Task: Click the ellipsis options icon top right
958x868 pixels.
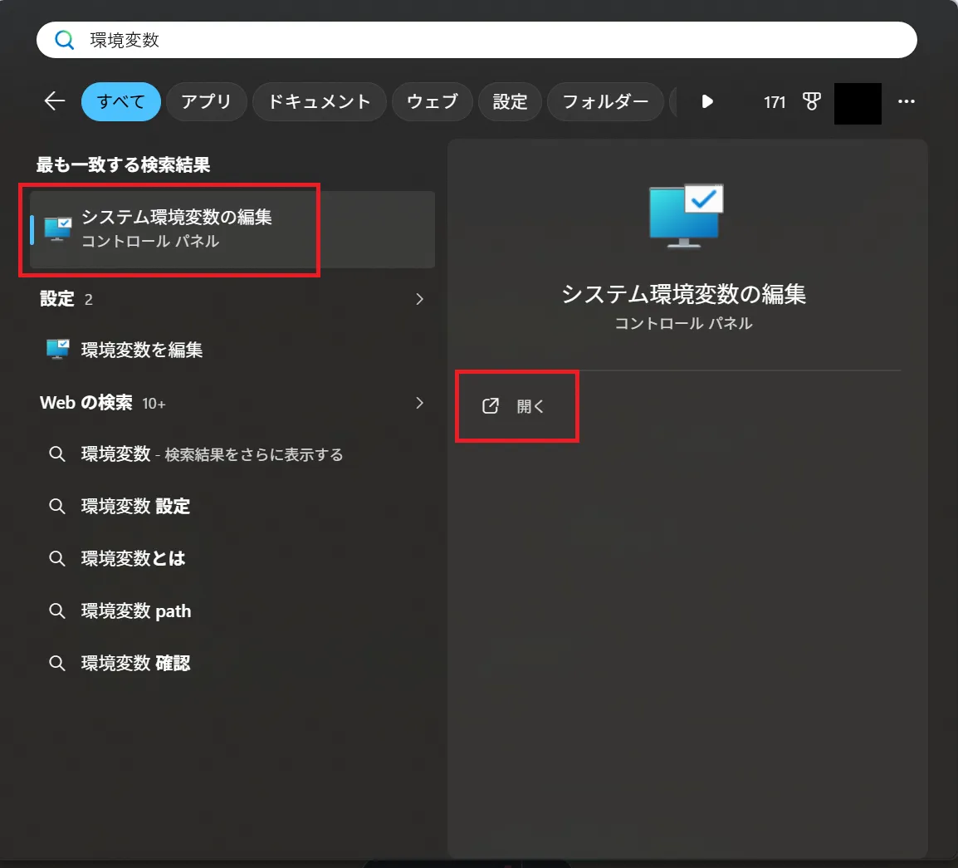Action: (x=907, y=101)
